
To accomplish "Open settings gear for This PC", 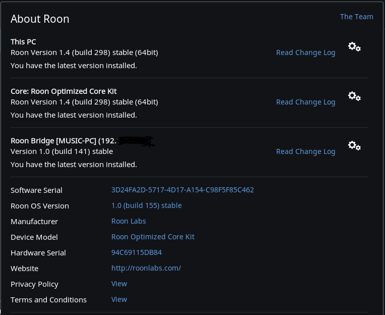I will tap(354, 47).
